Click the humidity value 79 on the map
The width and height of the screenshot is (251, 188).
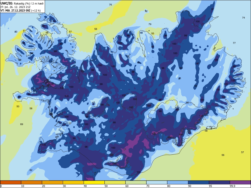150,24
